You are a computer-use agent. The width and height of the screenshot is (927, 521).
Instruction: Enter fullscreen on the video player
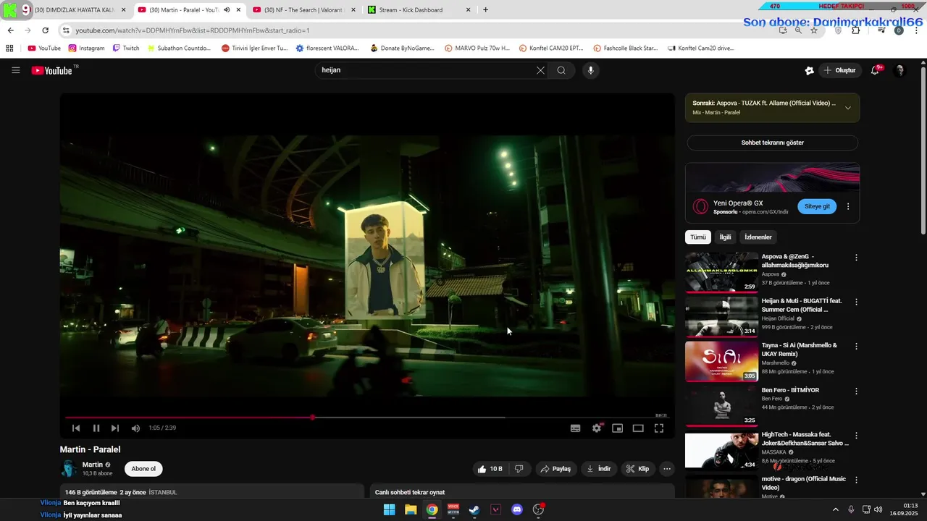click(659, 428)
